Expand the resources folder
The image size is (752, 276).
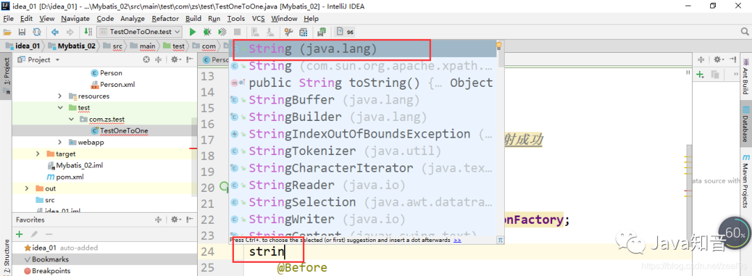[60, 97]
